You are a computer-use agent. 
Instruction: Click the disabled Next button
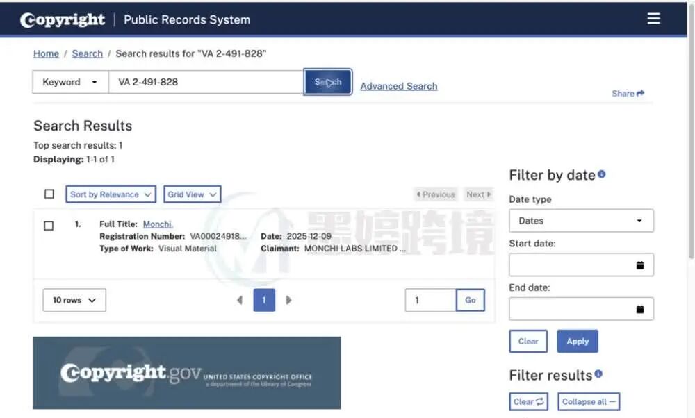point(478,194)
